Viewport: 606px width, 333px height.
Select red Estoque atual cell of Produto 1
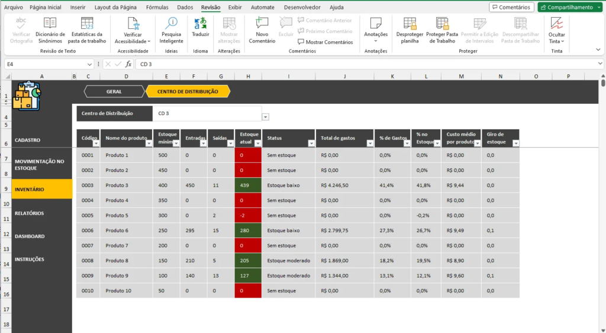[248, 155]
